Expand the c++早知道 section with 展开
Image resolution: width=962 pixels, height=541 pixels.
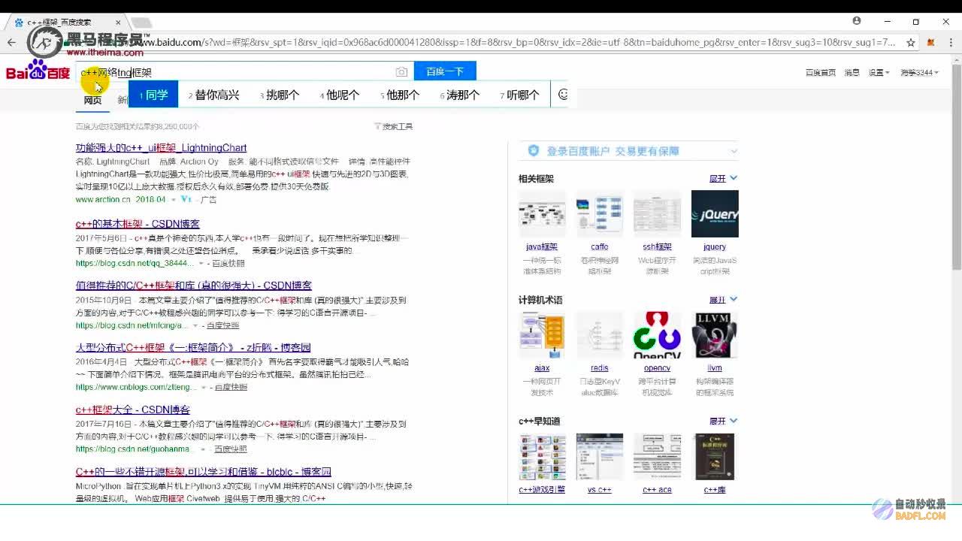pos(723,421)
